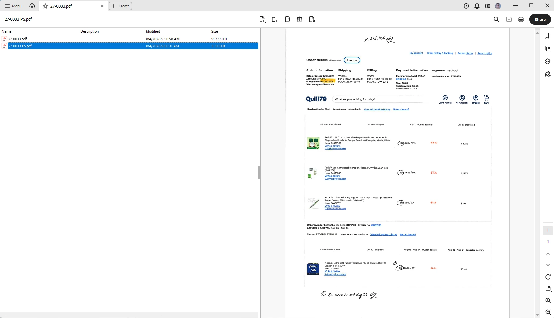The height and width of the screenshot is (318, 554).
Task: Click the Add folder icon in the portfolio toolbar
Action: point(275,19)
